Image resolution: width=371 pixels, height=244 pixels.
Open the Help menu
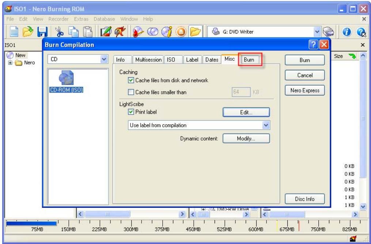click(x=148, y=19)
